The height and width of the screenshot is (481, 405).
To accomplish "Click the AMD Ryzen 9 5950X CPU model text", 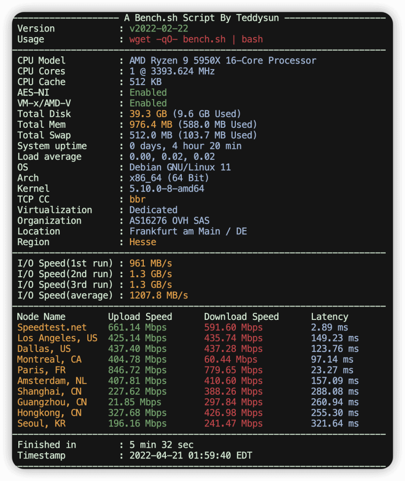I will point(223,61).
